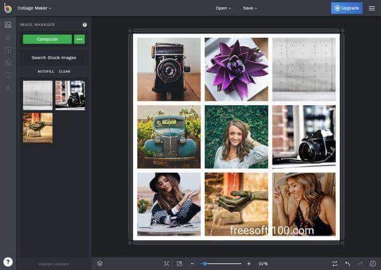Click the Layers icon in bottom bar
Viewport: 381px width, 270px height.
[100, 263]
